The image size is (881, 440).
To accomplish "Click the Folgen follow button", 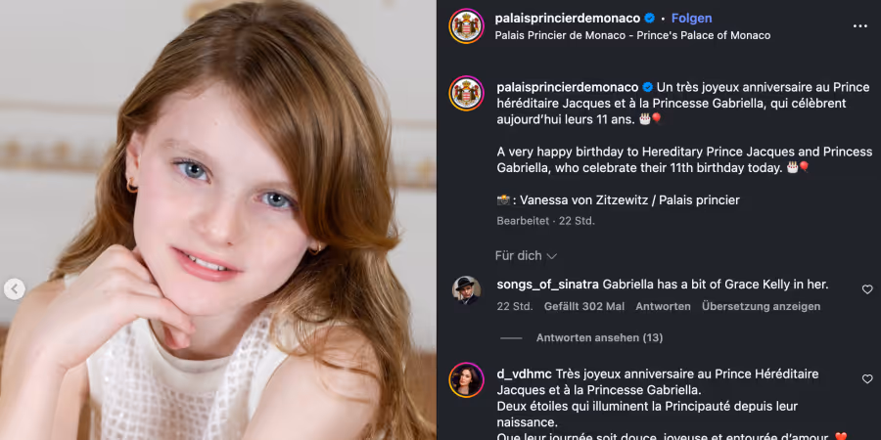I will 691,19.
